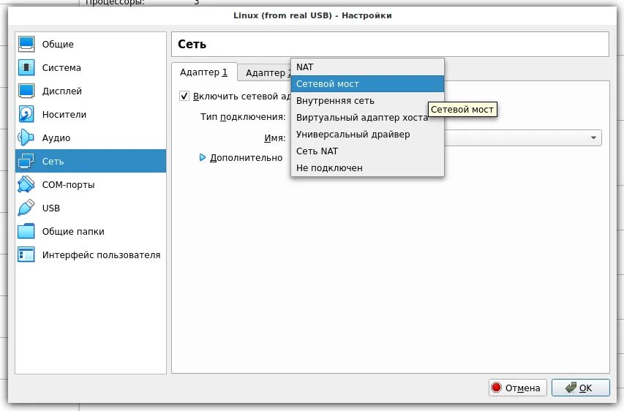The width and height of the screenshot is (624, 411).
Task: Select the COM-порты label
Action: pos(69,184)
